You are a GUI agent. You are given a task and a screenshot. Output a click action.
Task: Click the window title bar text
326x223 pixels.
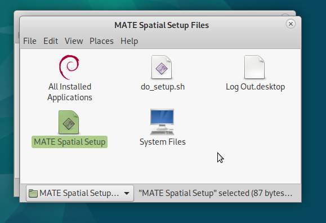coord(162,25)
